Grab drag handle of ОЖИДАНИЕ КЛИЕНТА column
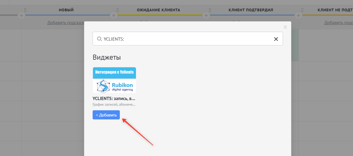353x156 pixels. (118, 10)
